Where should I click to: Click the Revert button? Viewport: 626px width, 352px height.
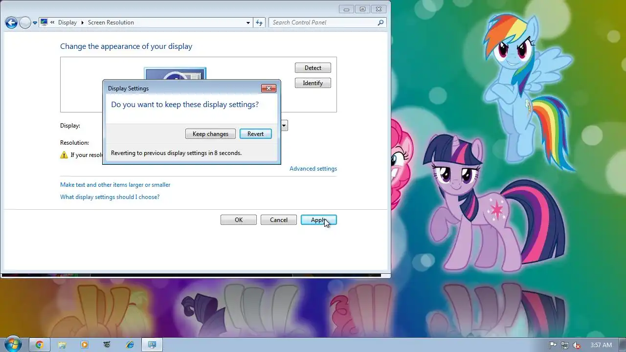[x=255, y=134]
